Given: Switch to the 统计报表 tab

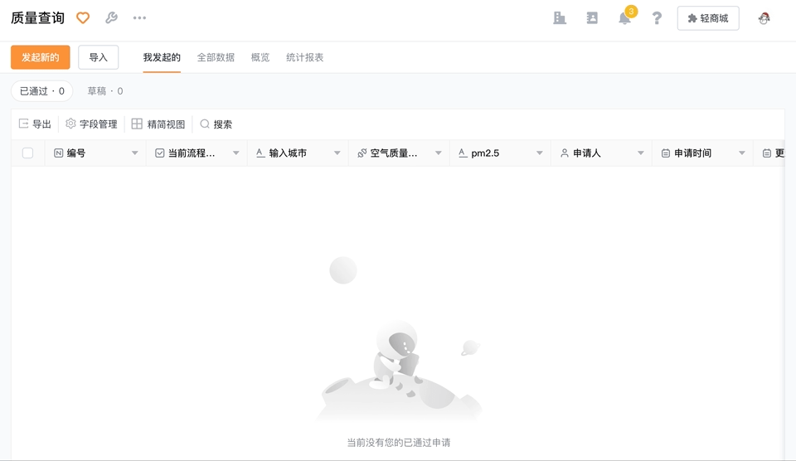Looking at the screenshot, I should coord(304,57).
